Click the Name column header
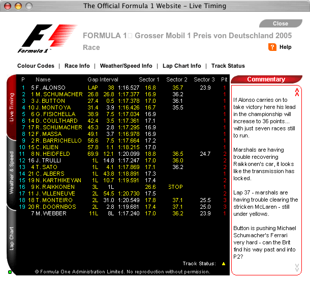The height and width of the screenshot is (281, 310). (43, 79)
